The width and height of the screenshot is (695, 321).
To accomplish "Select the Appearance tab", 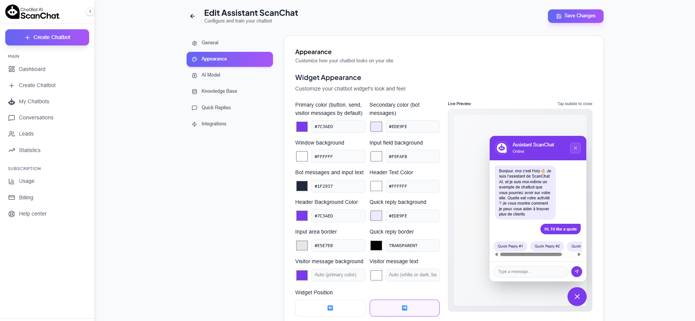I will point(230,59).
